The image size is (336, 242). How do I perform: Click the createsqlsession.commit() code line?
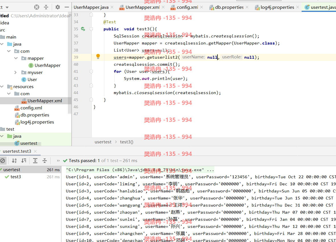147,64
